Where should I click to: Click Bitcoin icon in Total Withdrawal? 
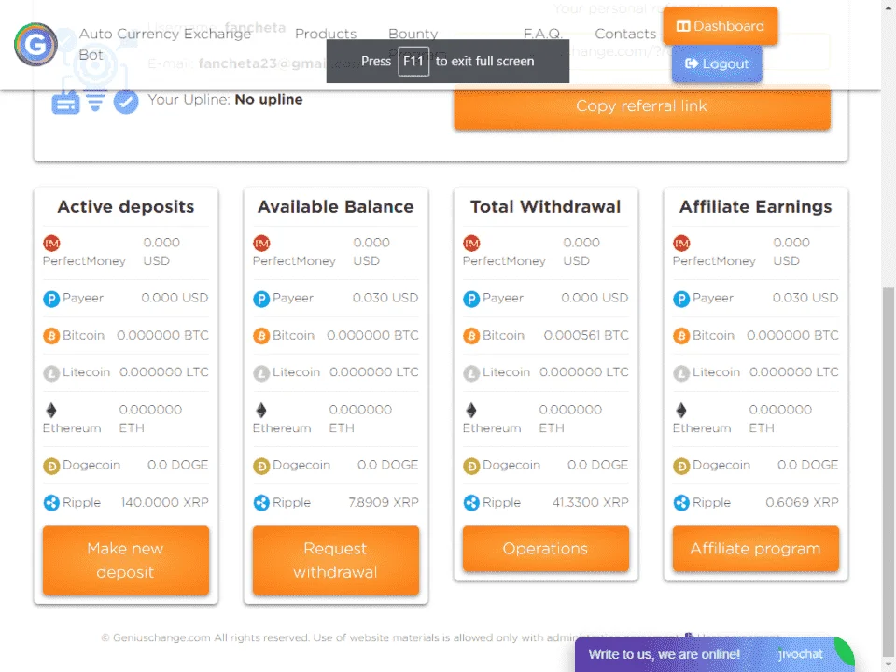(471, 335)
